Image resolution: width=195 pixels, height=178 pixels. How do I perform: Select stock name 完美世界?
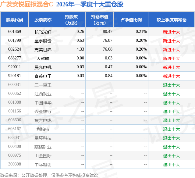[43, 50]
